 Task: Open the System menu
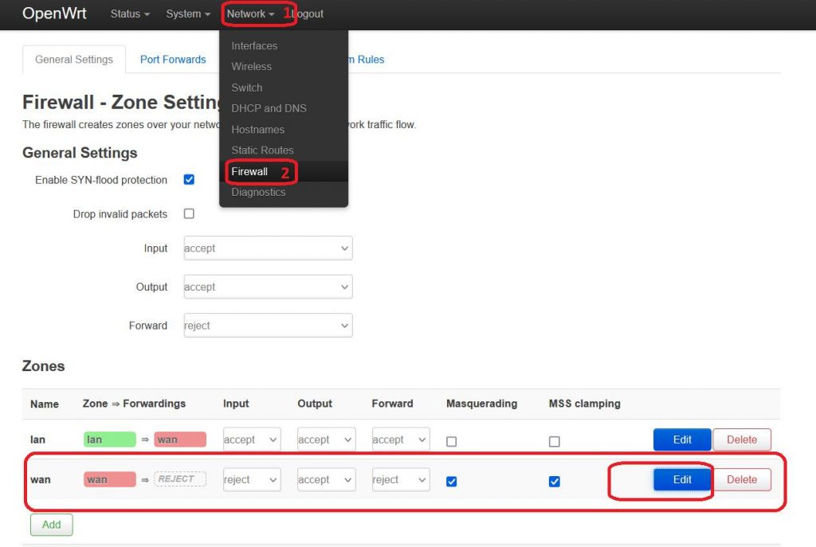(x=188, y=14)
